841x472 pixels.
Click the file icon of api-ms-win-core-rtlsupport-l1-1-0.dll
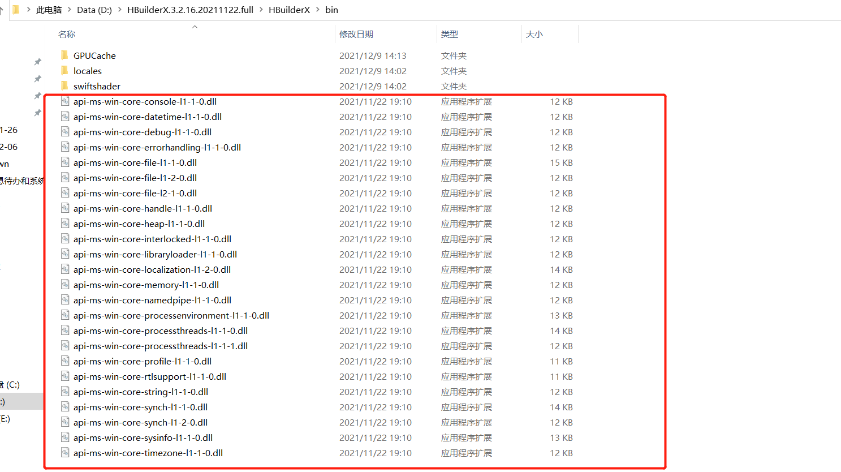click(65, 376)
